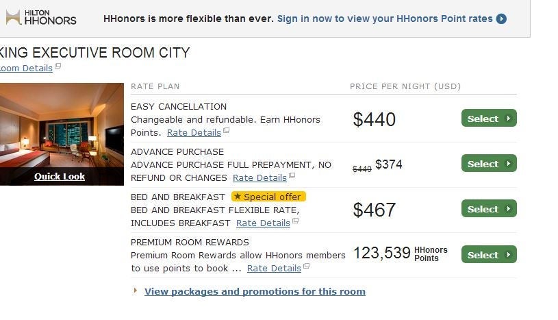Select the 123,539 HHonors Points rate
Image resolution: width=558 pixels, height=320 pixels.
(489, 255)
